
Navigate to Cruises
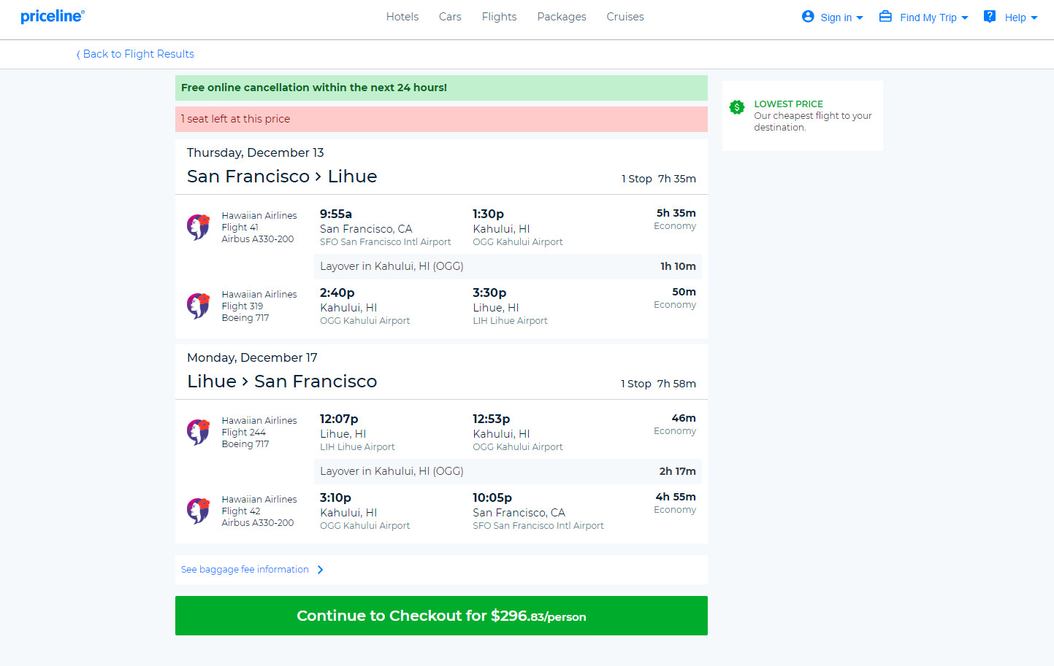tap(625, 17)
